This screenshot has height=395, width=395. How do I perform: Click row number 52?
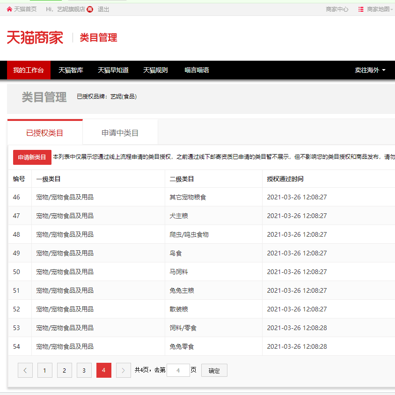click(x=16, y=309)
